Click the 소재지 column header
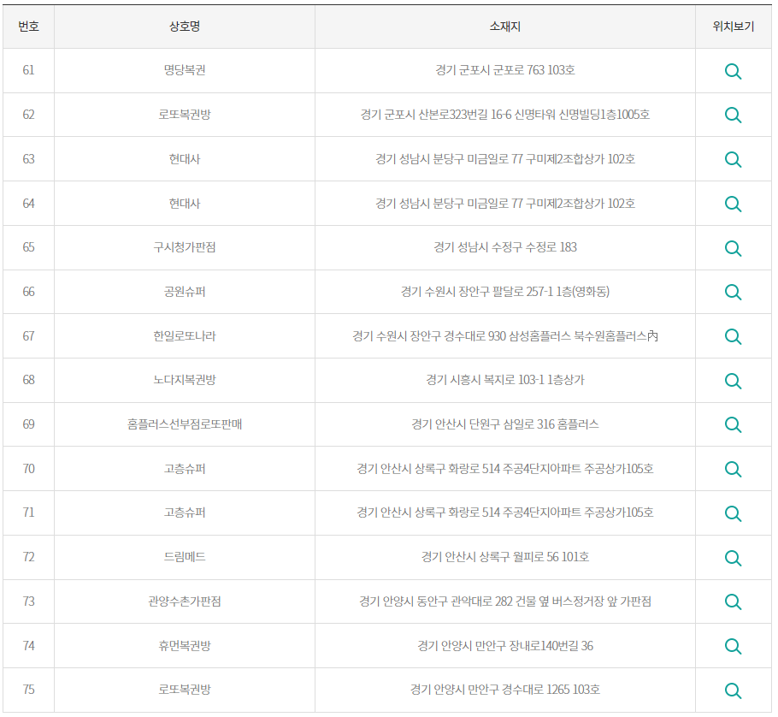Image resolution: width=778 pixels, height=717 pixels. click(505, 27)
